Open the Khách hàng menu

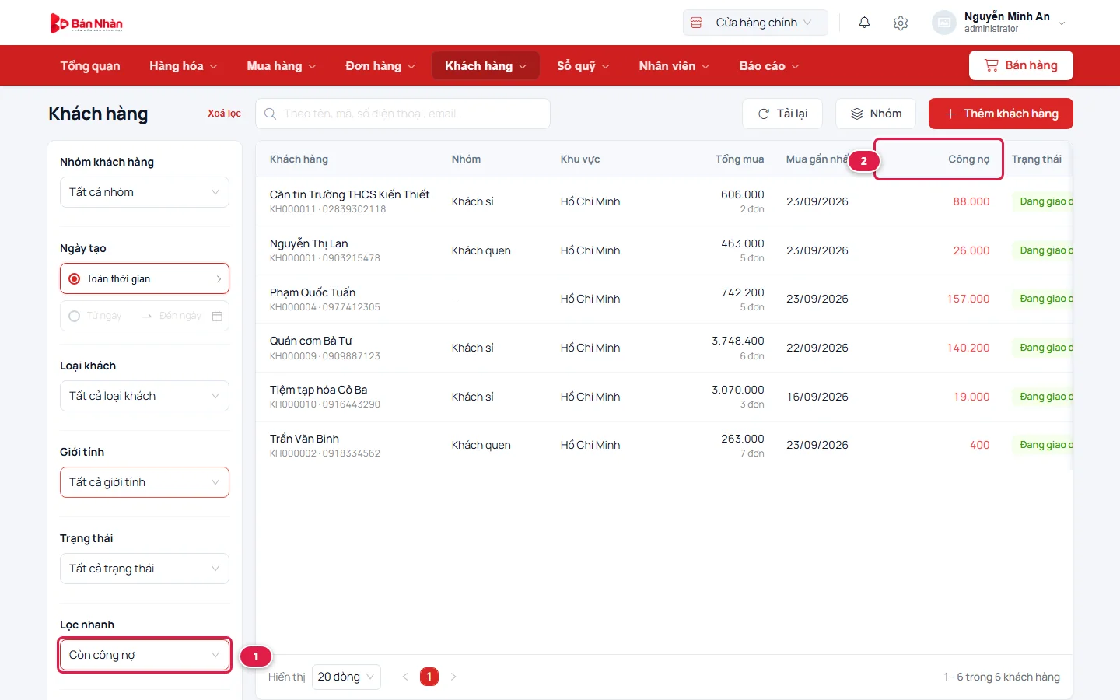485,66
